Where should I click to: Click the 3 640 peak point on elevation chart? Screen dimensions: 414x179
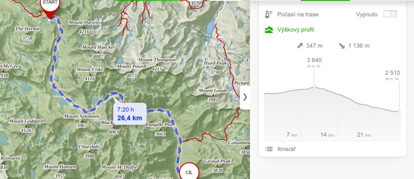(x=314, y=86)
